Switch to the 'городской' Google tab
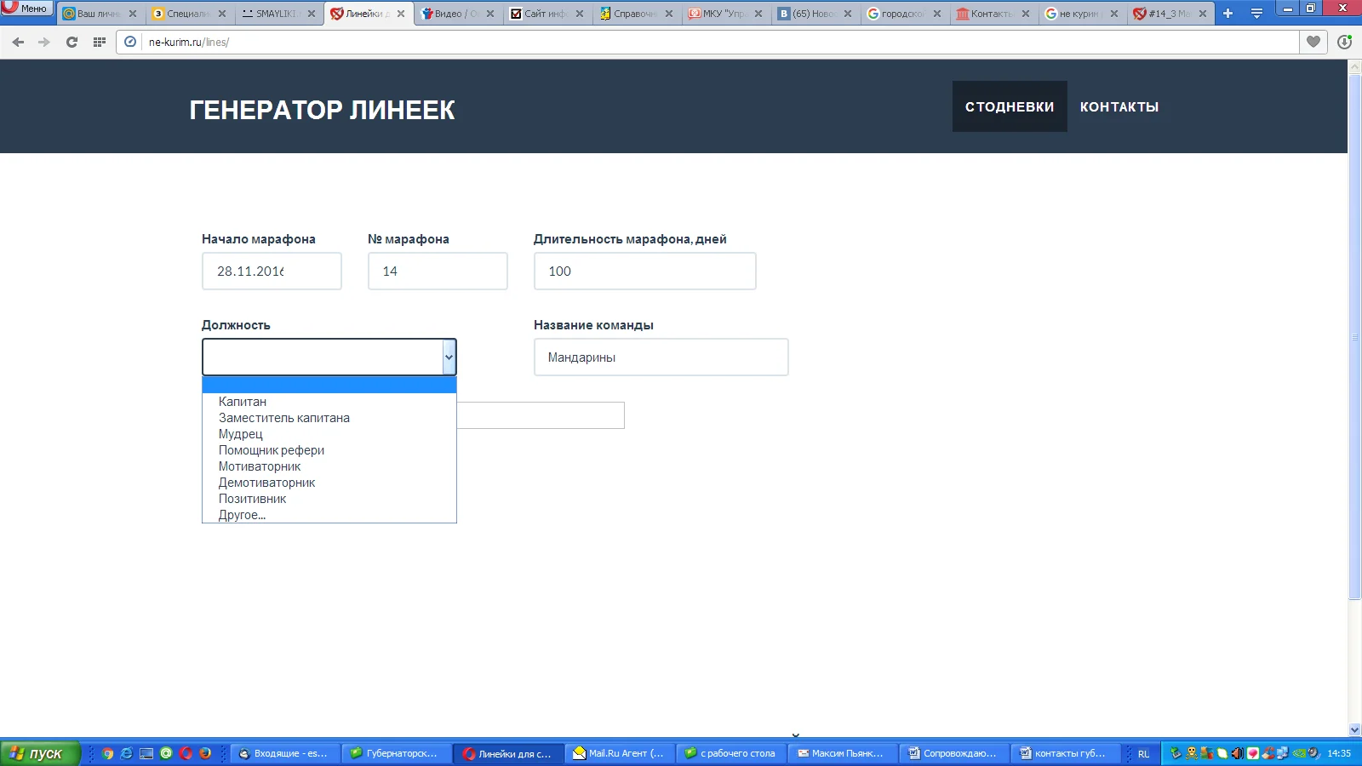The width and height of the screenshot is (1362, 766). coord(903,14)
